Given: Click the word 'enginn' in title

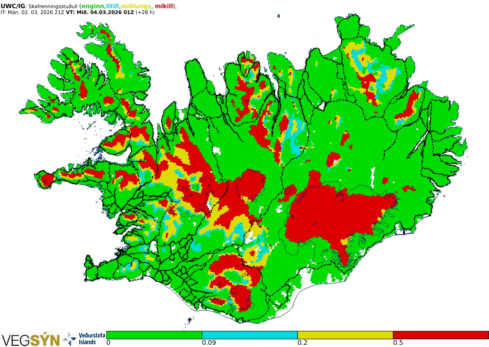Looking at the screenshot, I should click(x=93, y=6).
